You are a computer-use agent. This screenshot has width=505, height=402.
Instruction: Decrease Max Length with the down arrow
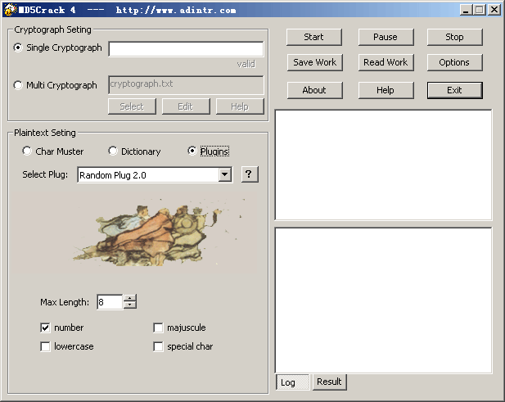(130, 305)
